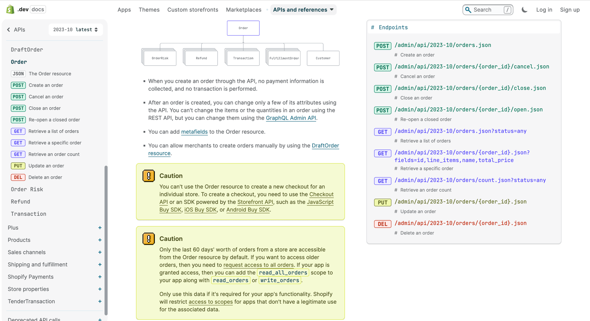Click GET orders.json?status=any endpoint
Viewport: 590px width, 321px height.
461,131
